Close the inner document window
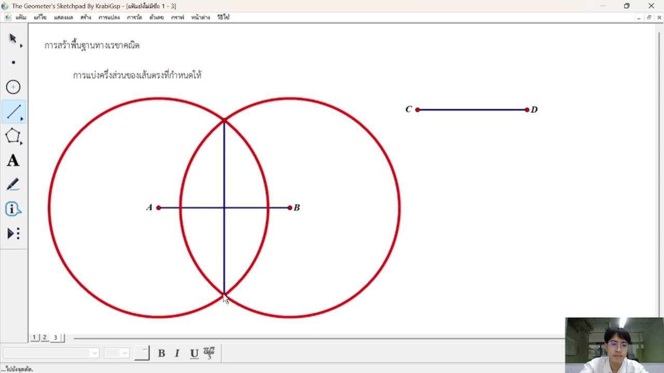Screen dimensions: 664x373 (x=659, y=18)
